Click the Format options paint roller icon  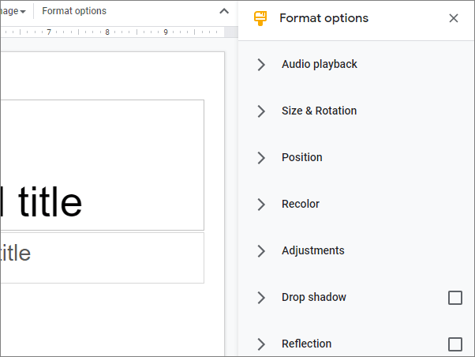[260, 18]
